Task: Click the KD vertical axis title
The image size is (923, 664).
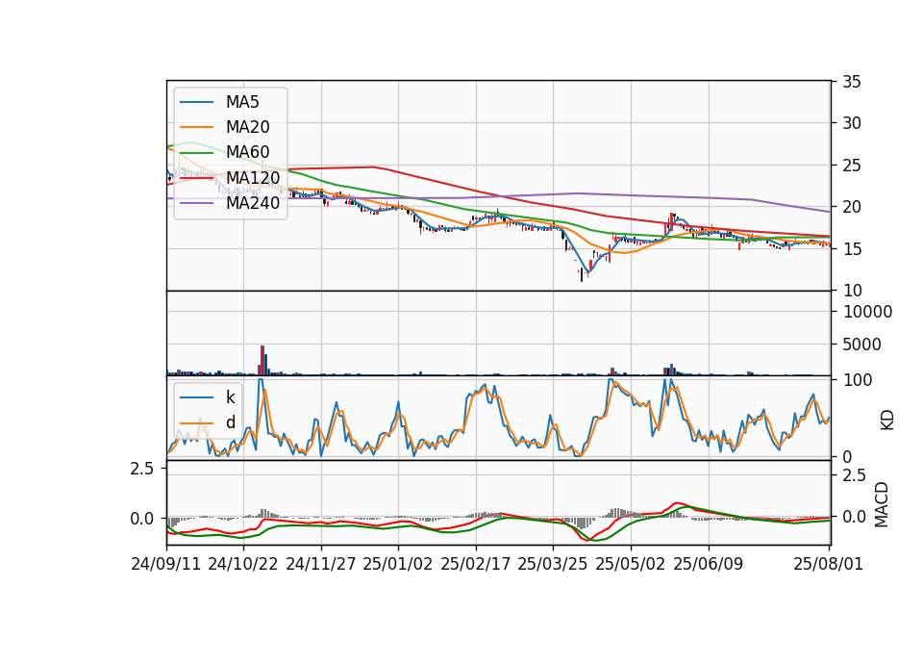Action: [x=887, y=421]
